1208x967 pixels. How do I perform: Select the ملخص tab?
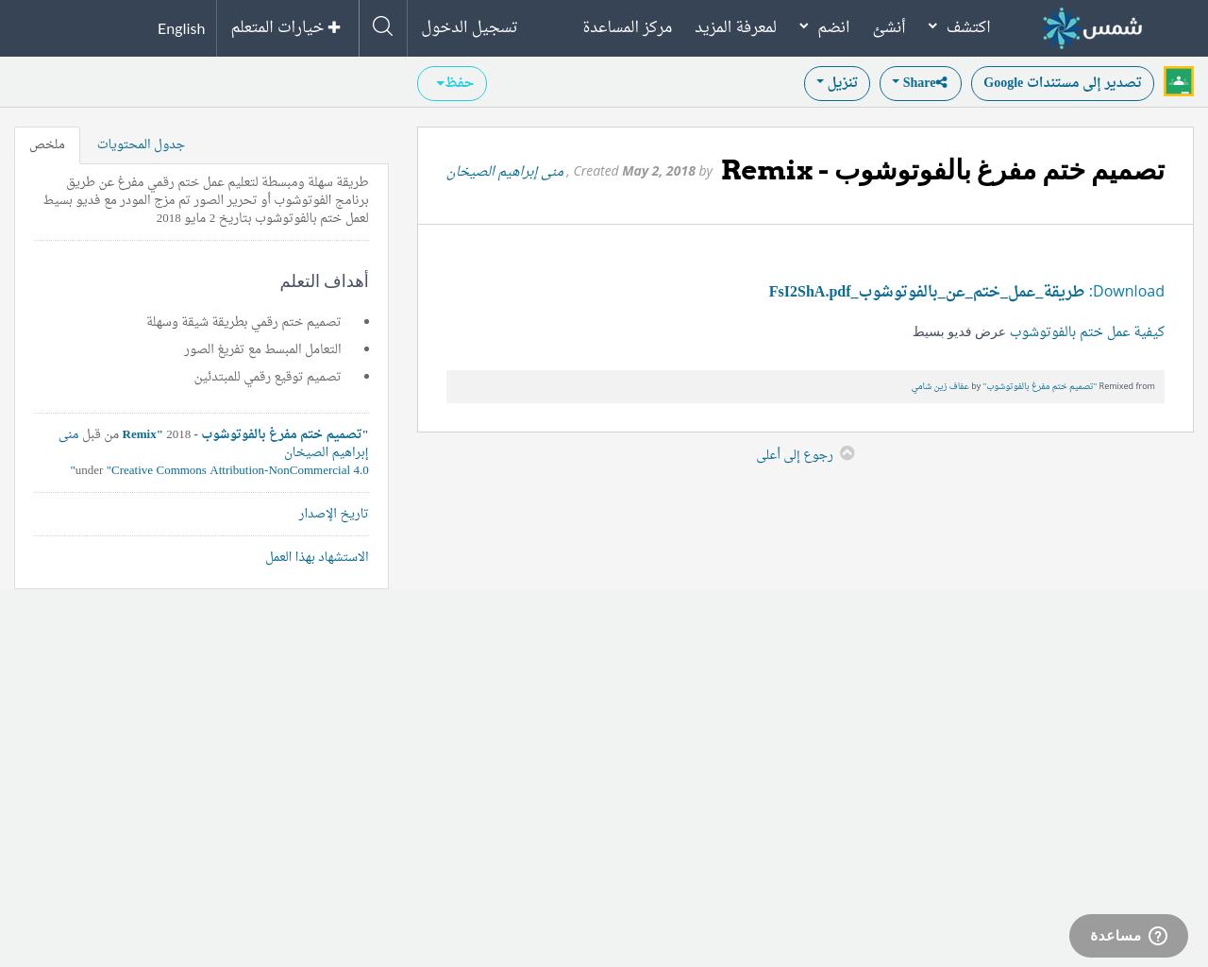coord(47,144)
